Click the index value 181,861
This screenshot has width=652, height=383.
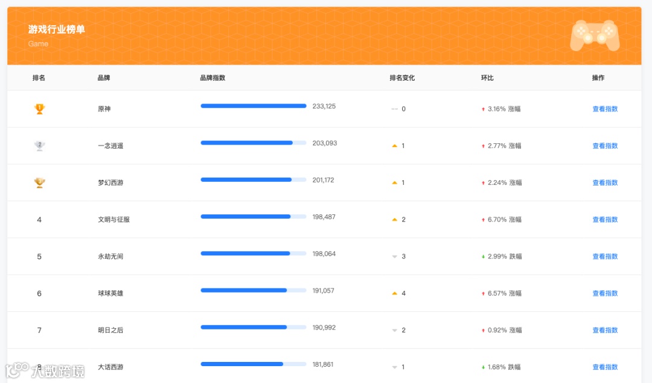[322, 365]
